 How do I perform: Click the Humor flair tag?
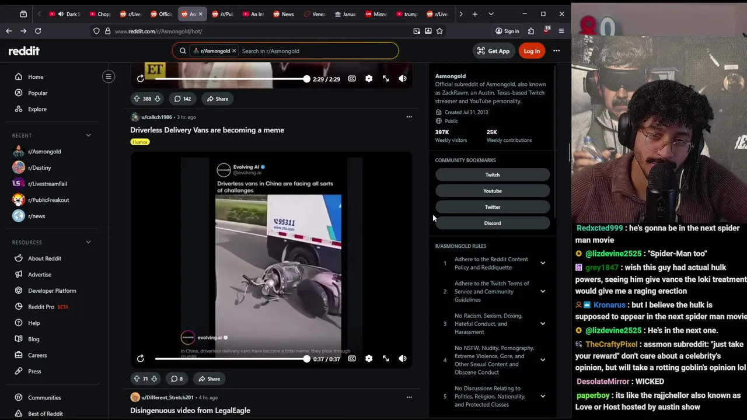click(140, 142)
